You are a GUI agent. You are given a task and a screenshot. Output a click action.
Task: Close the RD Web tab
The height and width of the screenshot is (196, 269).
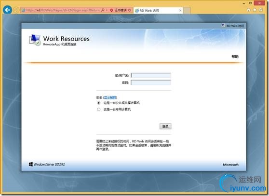pyautogui.click(x=180, y=11)
